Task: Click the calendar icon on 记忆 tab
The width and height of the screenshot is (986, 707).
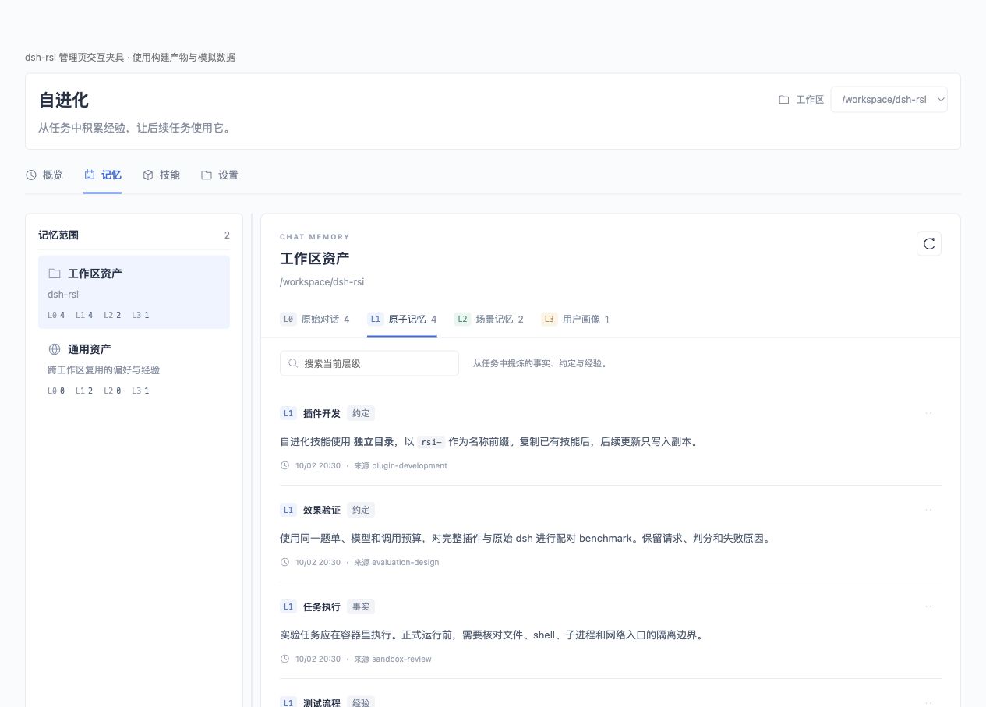Action: pos(90,175)
